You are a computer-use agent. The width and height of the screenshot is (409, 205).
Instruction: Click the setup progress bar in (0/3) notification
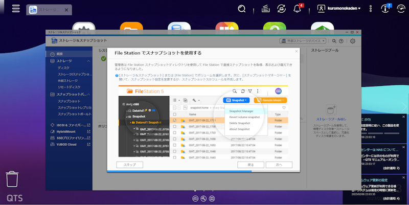pos(380,133)
